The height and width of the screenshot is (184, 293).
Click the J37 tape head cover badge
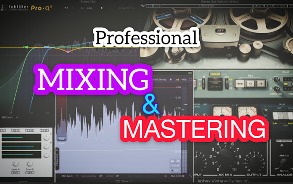[x=221, y=31]
